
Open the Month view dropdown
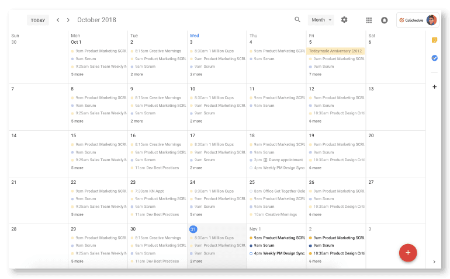(321, 20)
